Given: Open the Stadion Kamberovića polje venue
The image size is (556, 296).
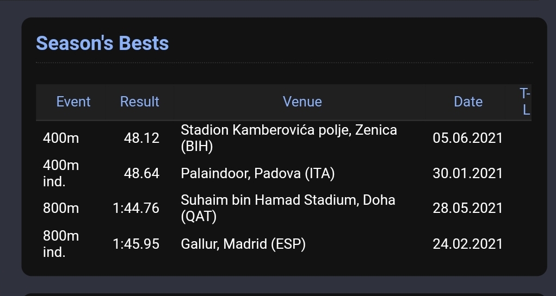Looking at the screenshot, I should coord(289,138).
